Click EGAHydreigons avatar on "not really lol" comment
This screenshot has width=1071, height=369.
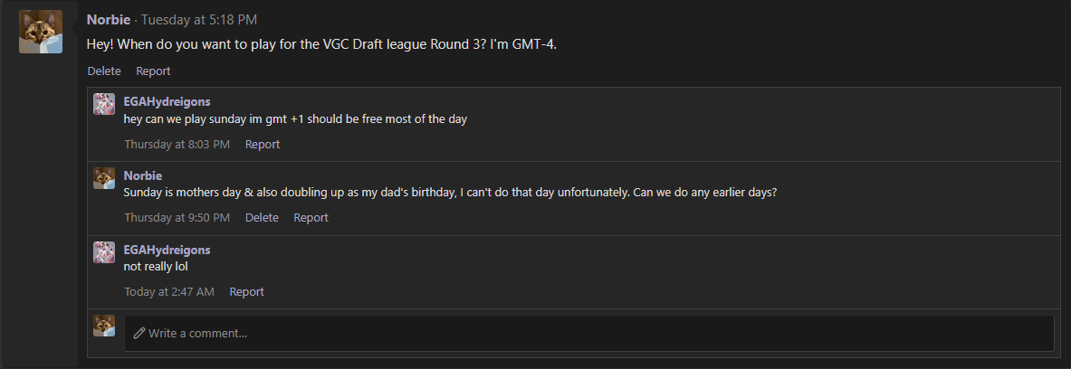point(104,252)
